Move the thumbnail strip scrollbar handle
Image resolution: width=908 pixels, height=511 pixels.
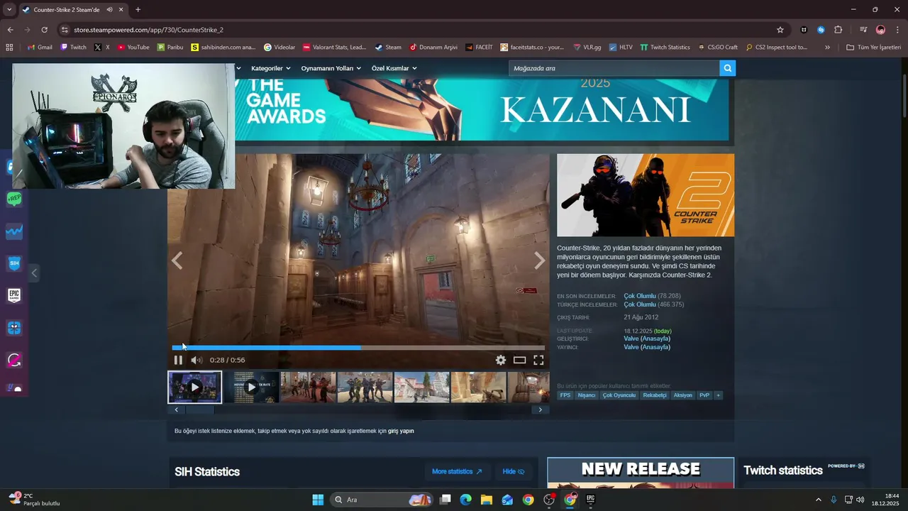pos(199,410)
